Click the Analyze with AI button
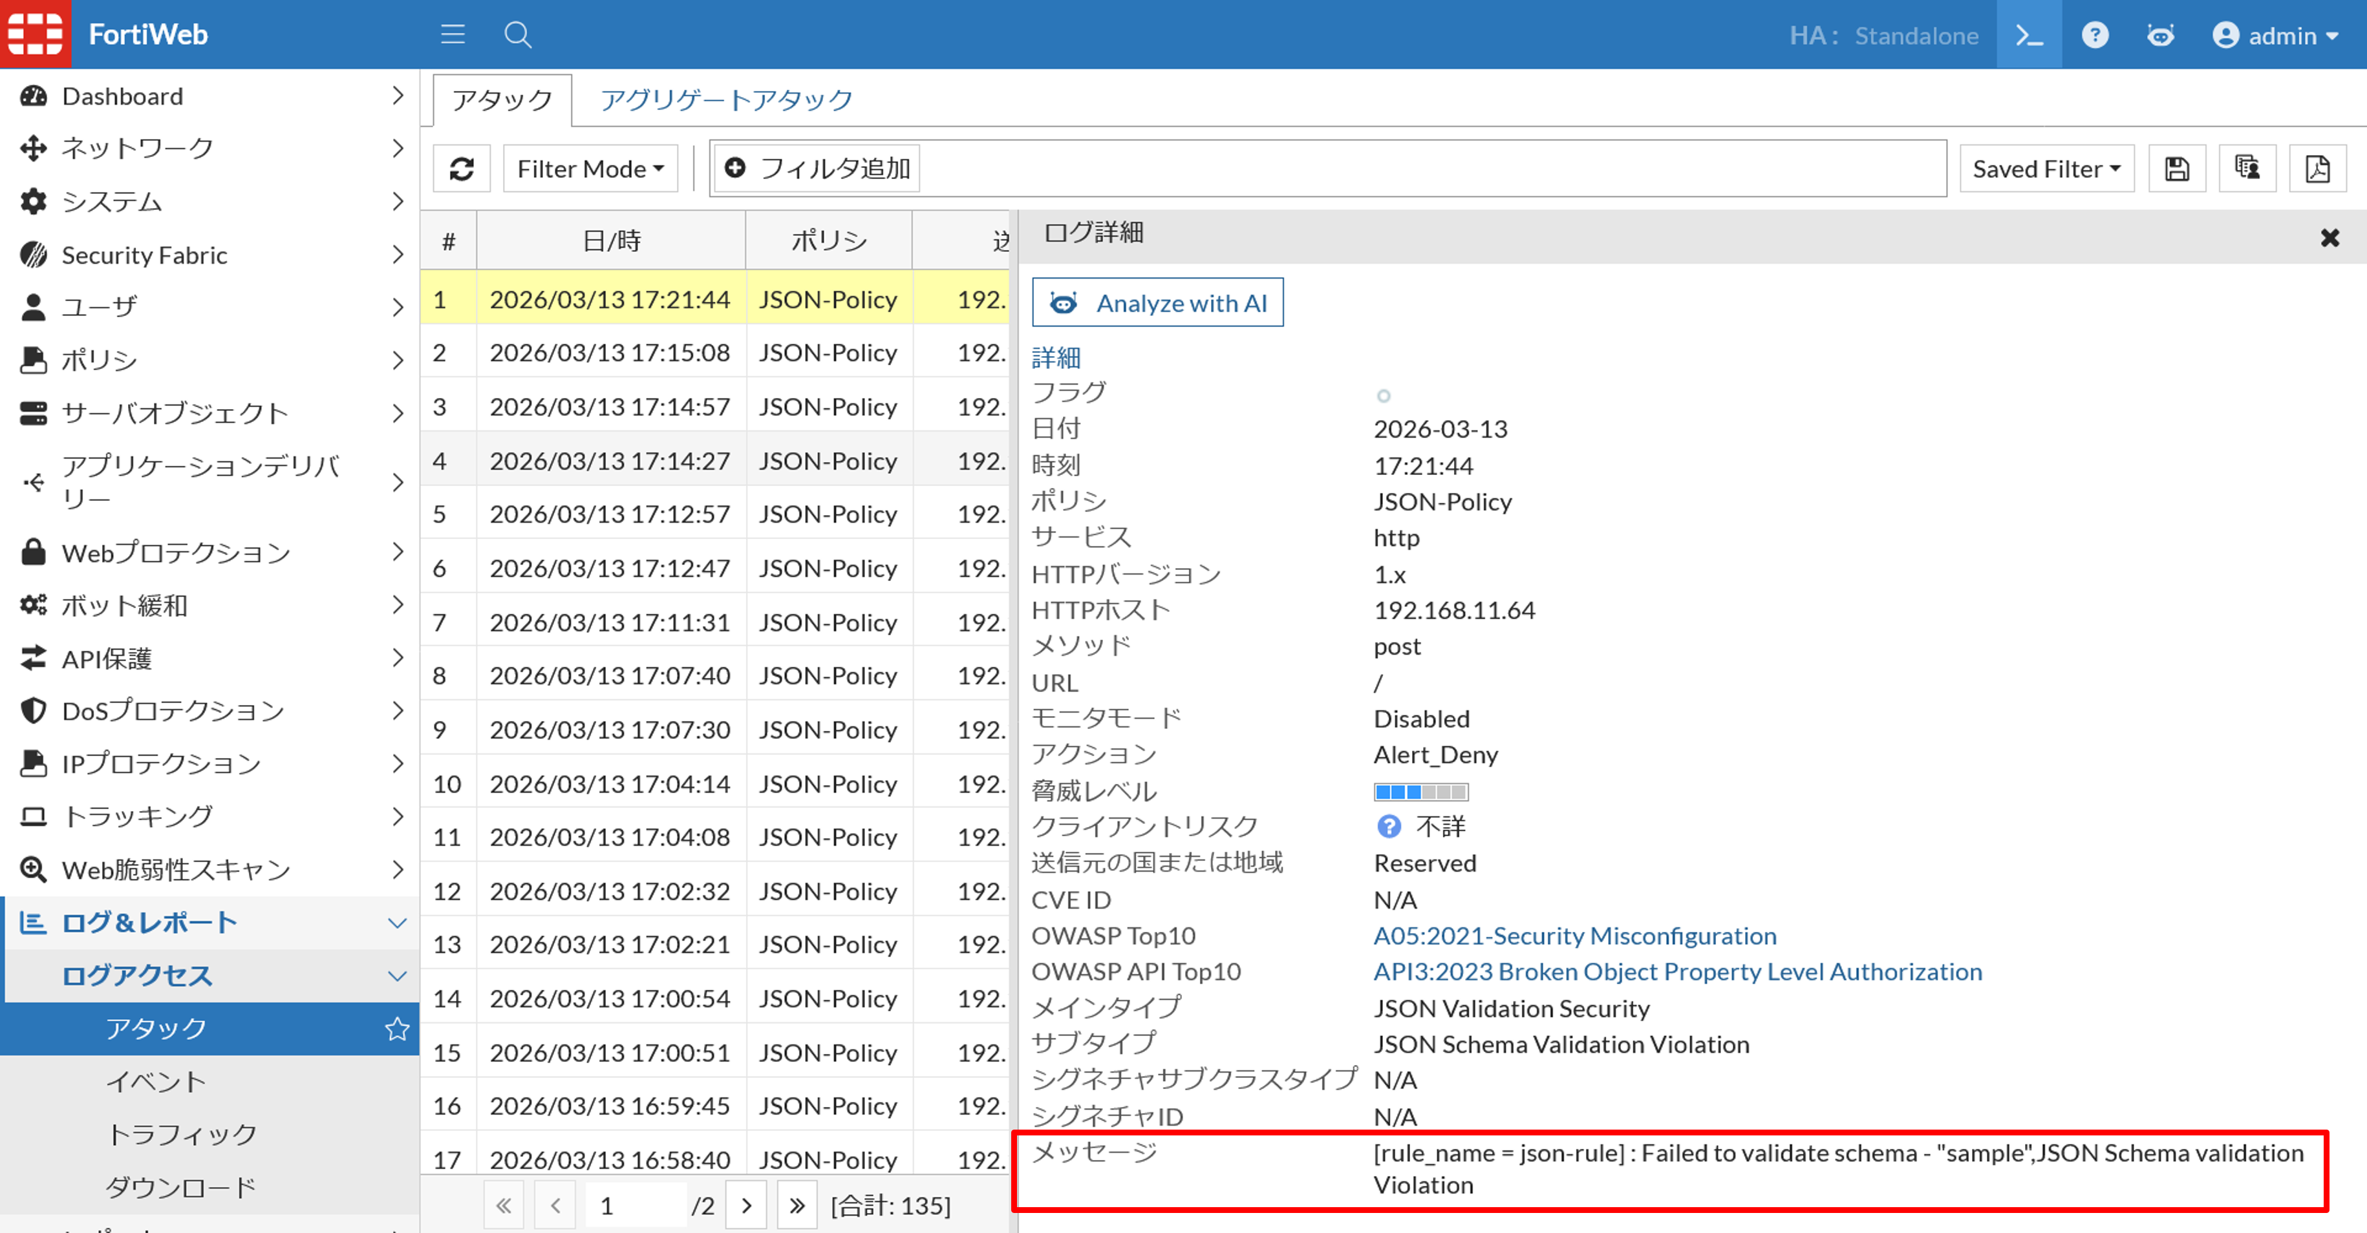 1157,302
